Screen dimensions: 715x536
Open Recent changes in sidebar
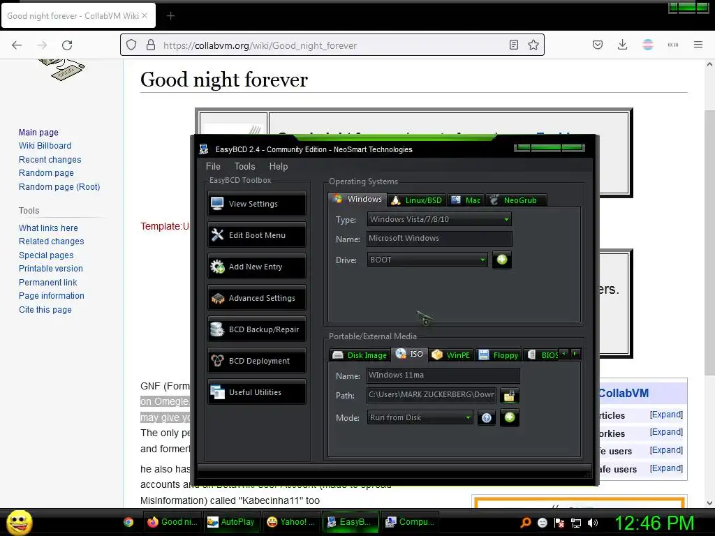tap(50, 160)
